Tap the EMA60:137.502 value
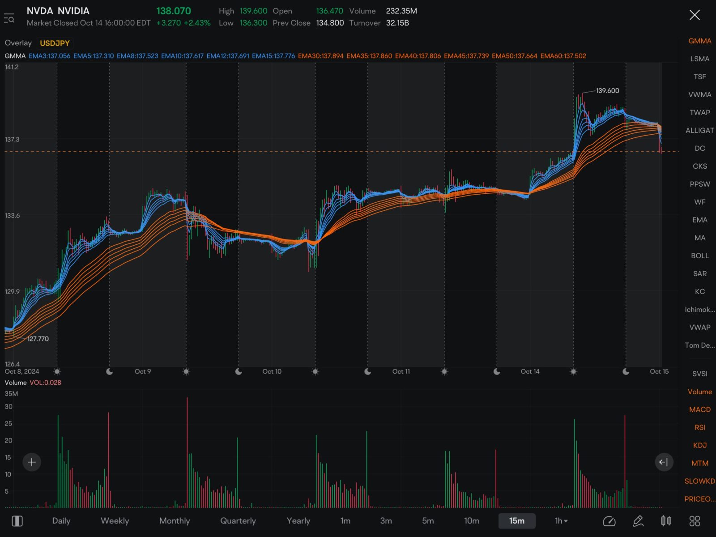Screen dimensions: 716x537 (x=563, y=56)
